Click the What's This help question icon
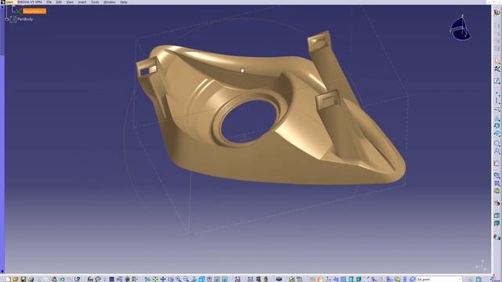 [x=78, y=279]
